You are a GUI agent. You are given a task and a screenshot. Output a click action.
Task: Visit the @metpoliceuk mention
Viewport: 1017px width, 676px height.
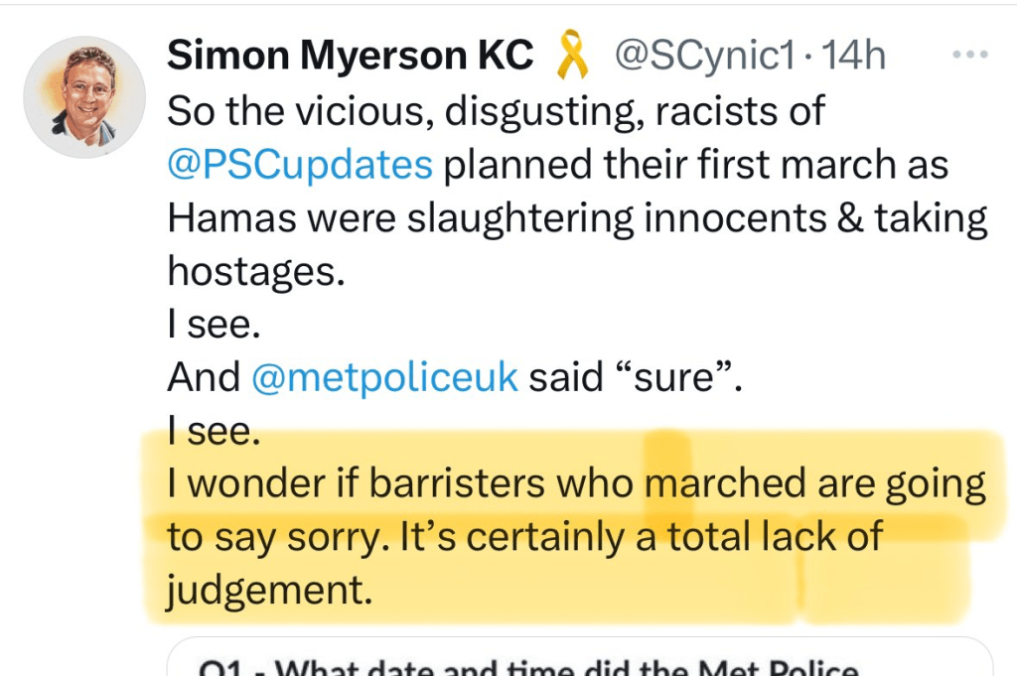(385, 377)
